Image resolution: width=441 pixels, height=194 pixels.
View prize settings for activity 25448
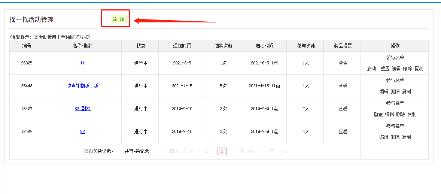coord(343,86)
